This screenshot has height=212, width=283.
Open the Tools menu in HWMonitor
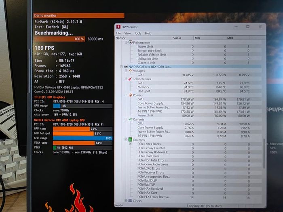(x=138, y=34)
